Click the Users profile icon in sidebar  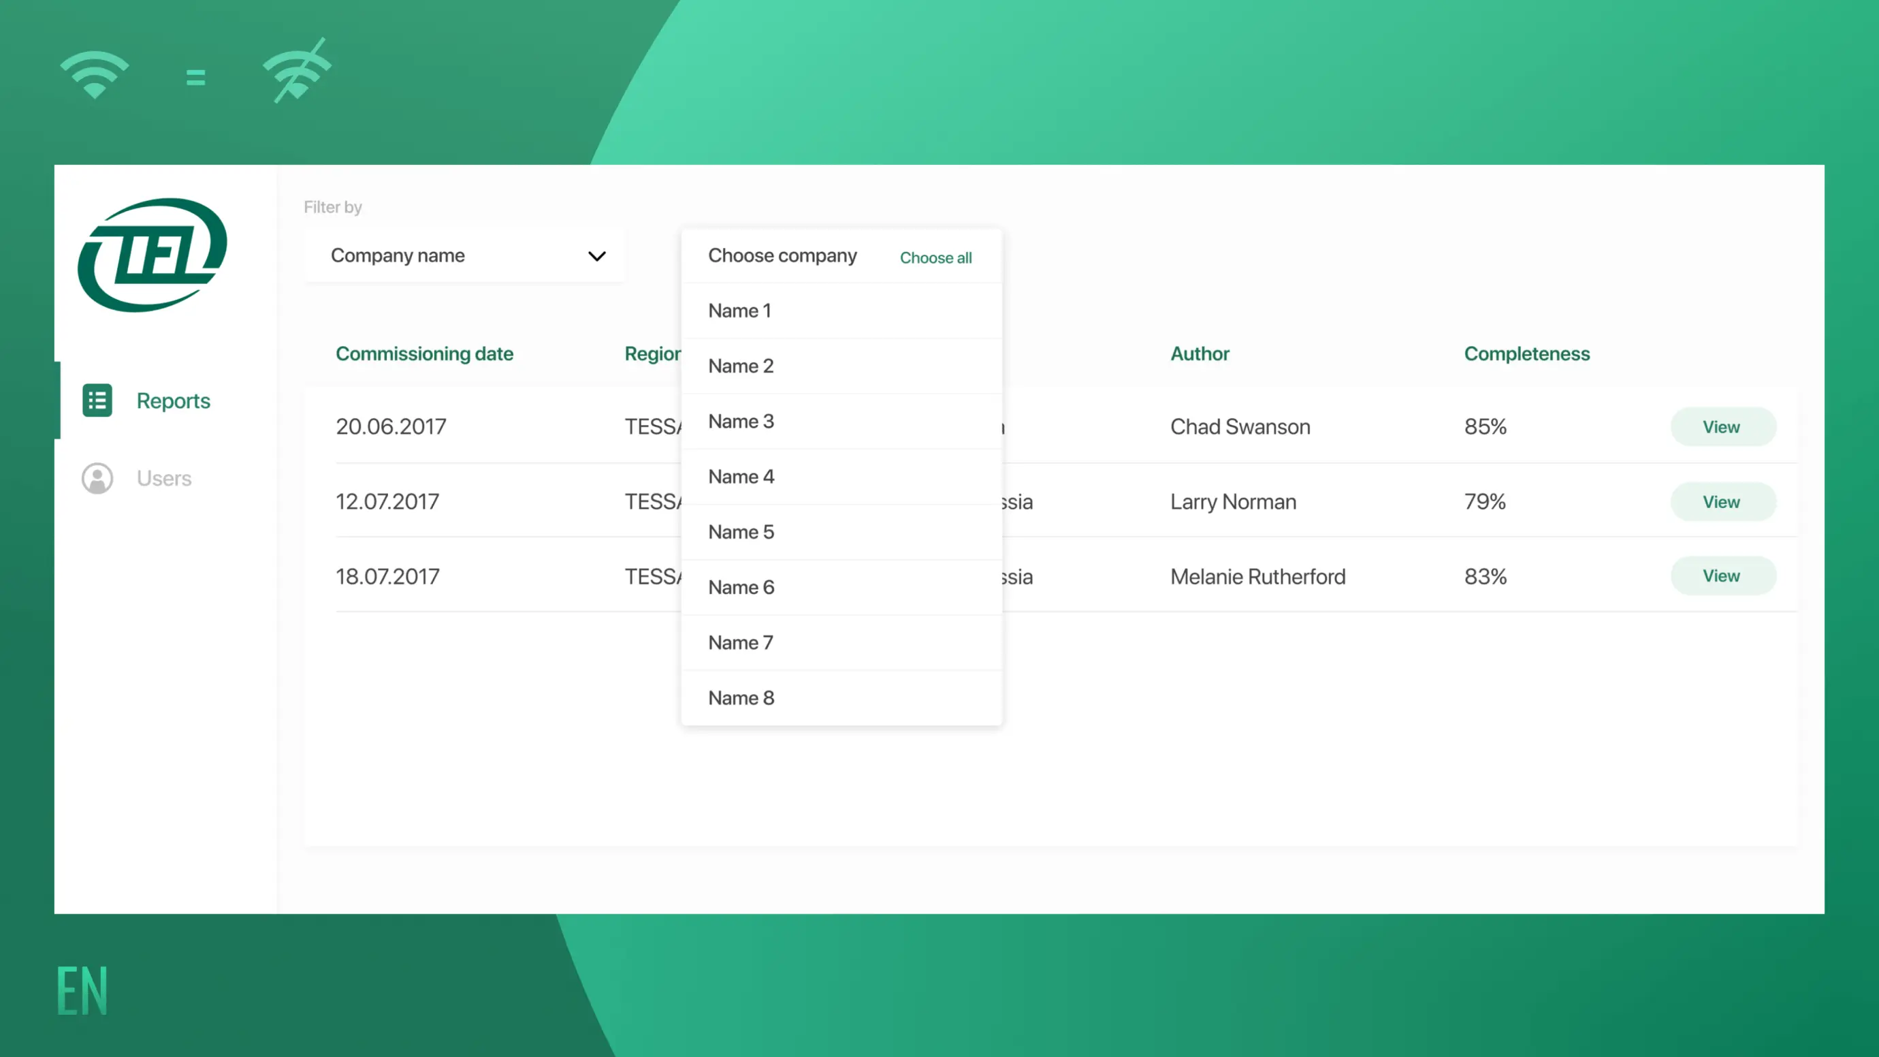(x=97, y=479)
